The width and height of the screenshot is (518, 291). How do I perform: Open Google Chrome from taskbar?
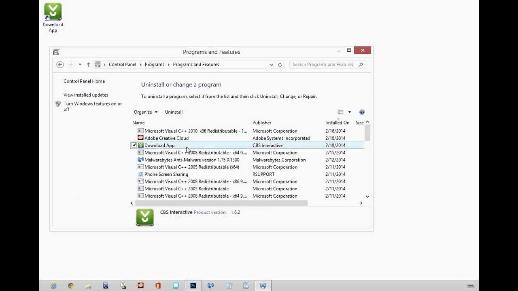71,286
